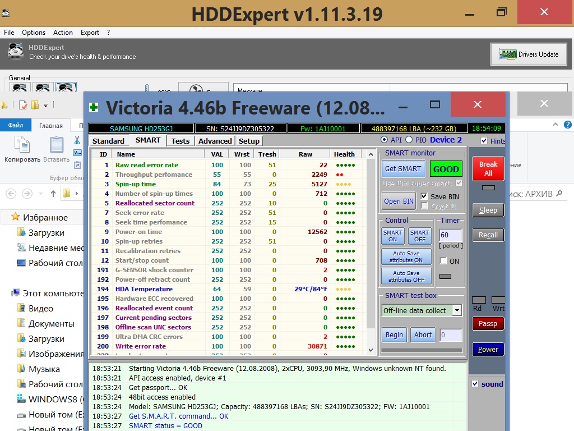
Task: Click Explorer quick access New folder icon
Action: 35,105
